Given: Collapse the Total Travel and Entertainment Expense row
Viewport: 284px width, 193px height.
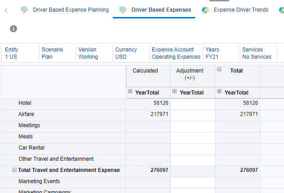Looking at the screenshot, I should coord(14,170).
